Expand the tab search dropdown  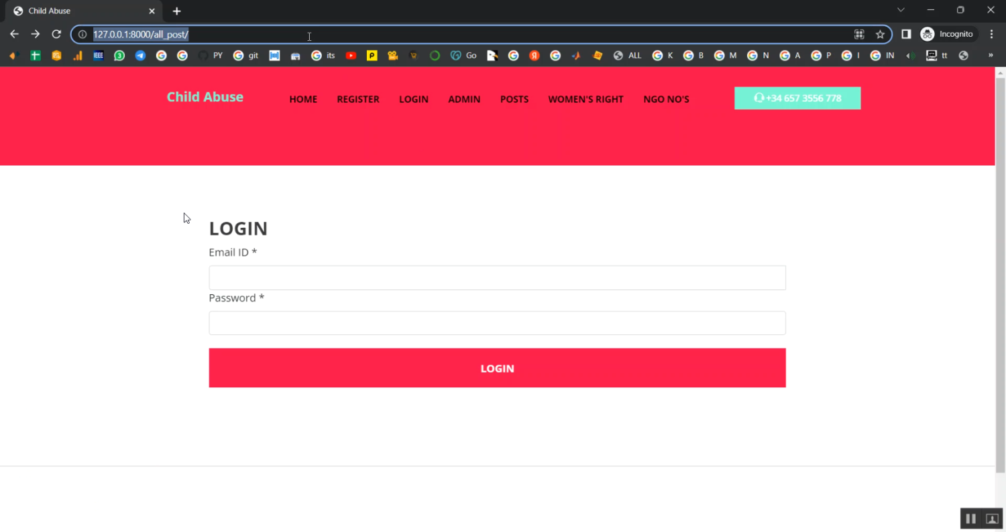(901, 10)
